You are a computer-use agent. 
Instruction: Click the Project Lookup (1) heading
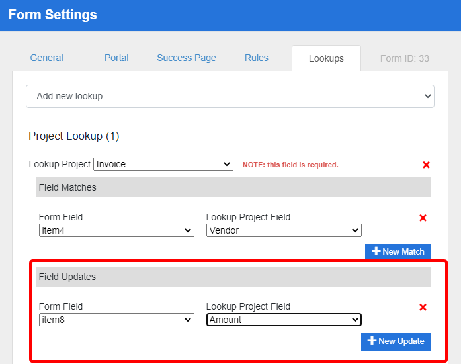click(x=73, y=136)
